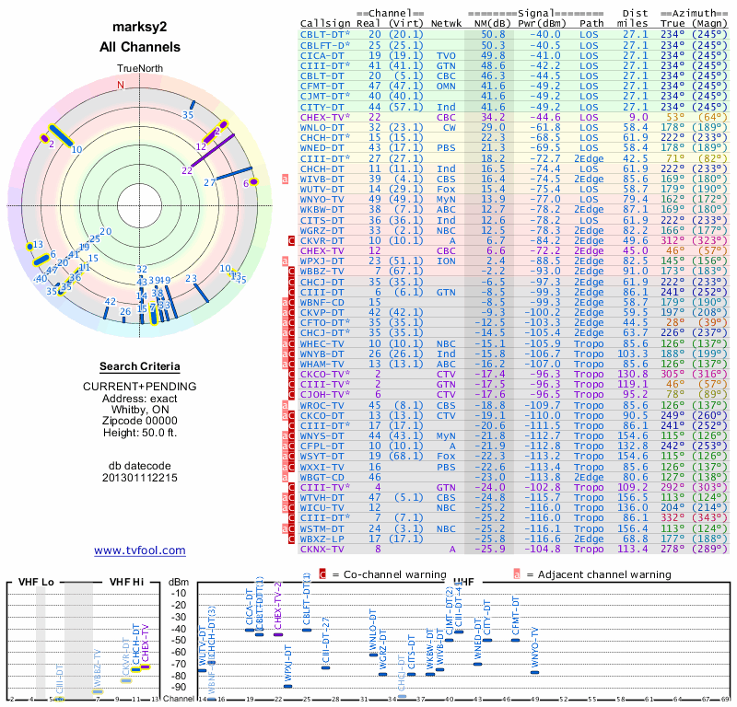
Task: Click the 'Callsign' column header
Action: point(325,24)
